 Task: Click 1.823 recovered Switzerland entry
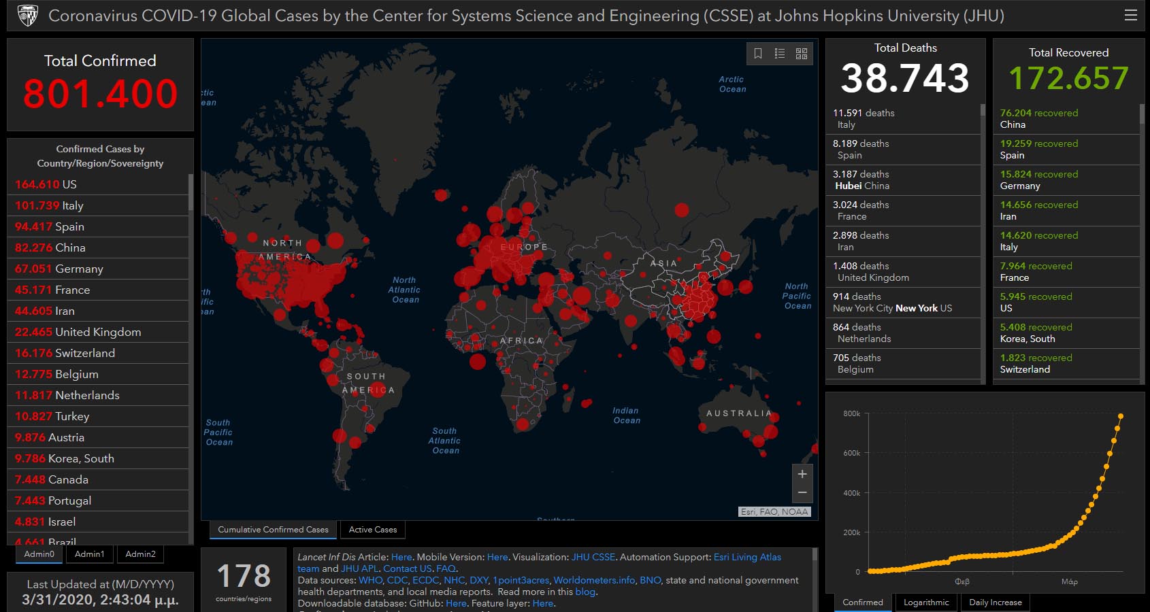coord(1066,364)
